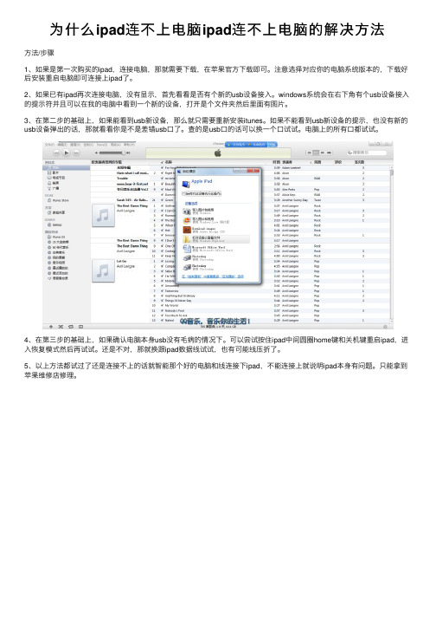Uncheck the My World track checkbox
The image size is (436, 618).
(x=163, y=305)
